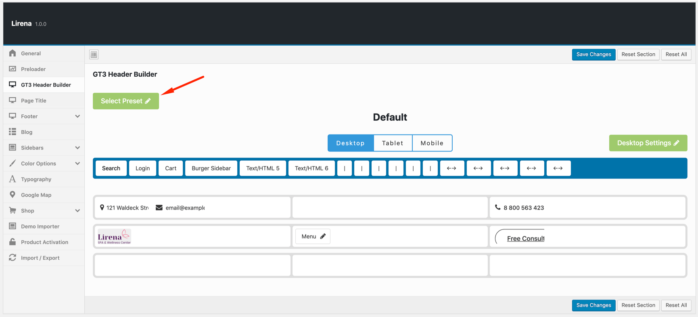Click the location pin icon in header row
The width and height of the screenshot is (698, 317).
tap(102, 208)
